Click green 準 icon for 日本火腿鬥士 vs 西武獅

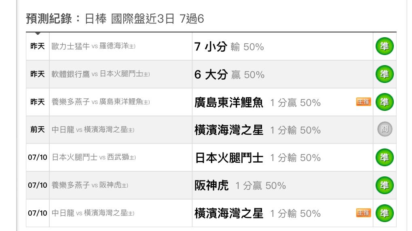pyautogui.click(x=385, y=157)
